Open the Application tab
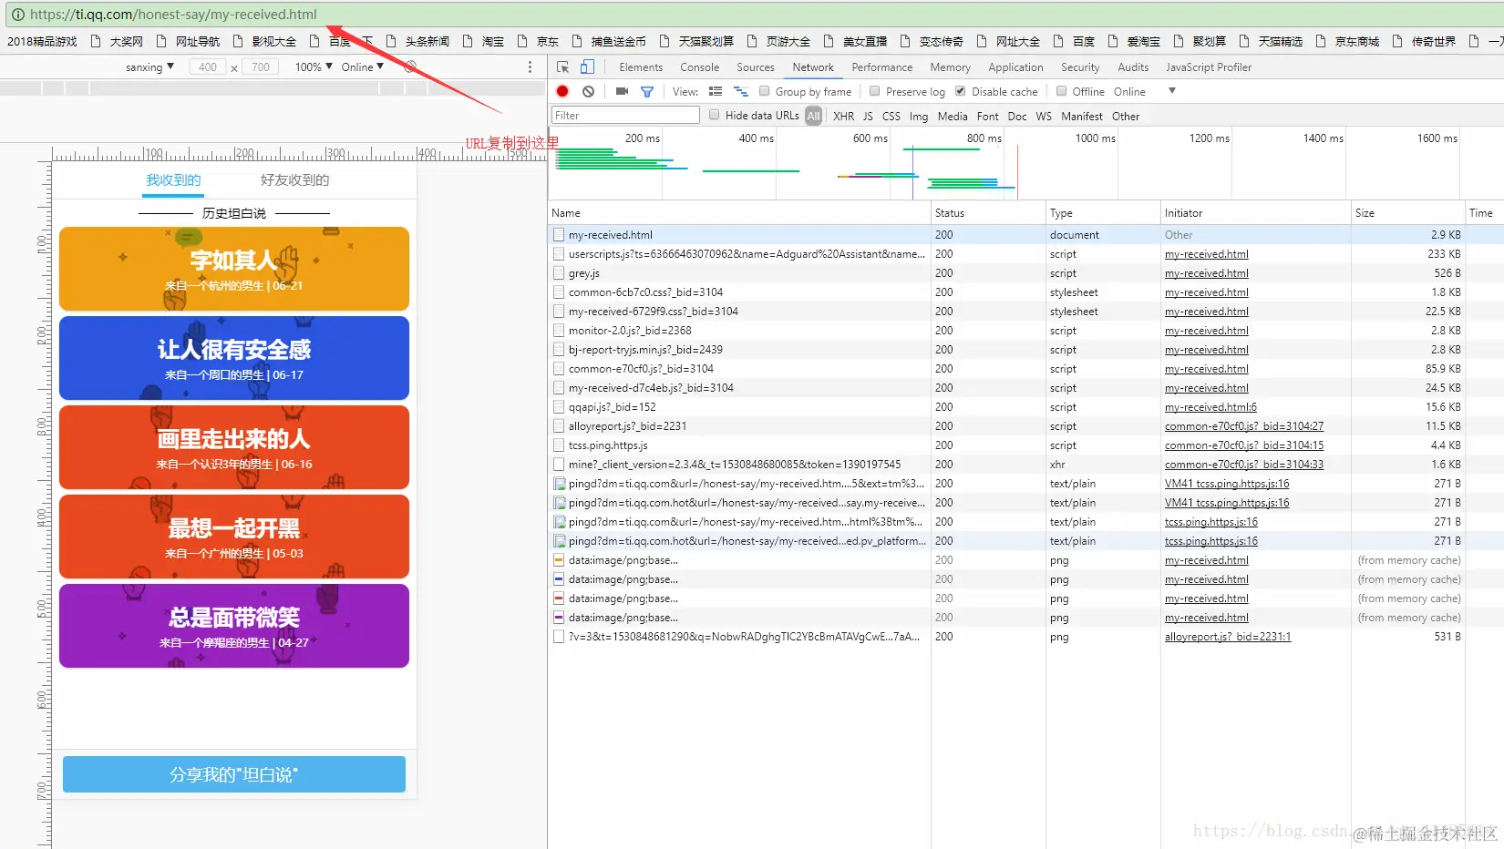This screenshot has height=849, width=1504. [1015, 67]
